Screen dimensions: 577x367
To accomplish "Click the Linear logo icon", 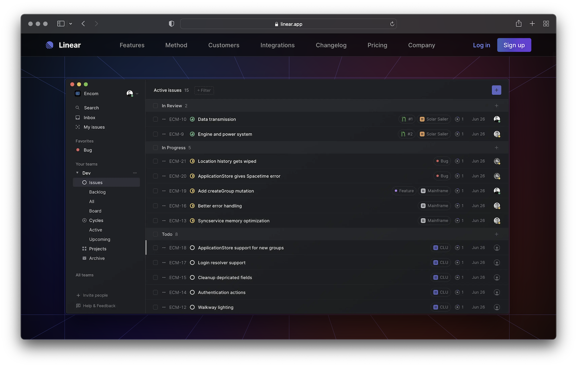I will (50, 45).
